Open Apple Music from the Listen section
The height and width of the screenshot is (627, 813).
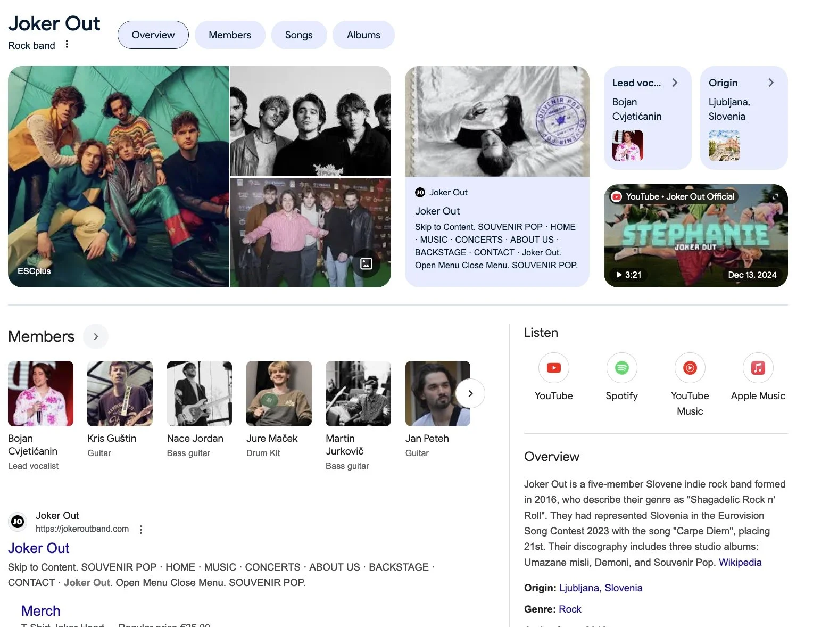point(758,368)
